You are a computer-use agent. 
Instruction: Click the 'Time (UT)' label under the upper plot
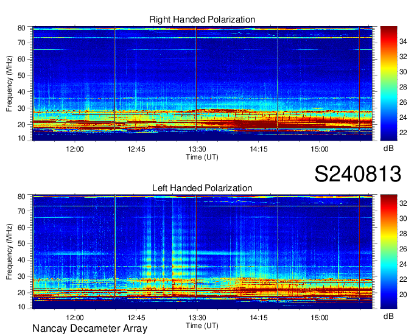pos(202,157)
